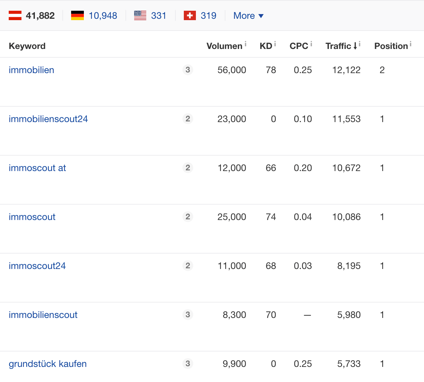This screenshot has width=424, height=382.
Task: Switch to the 319 Switzerland tab
Action: coord(209,16)
